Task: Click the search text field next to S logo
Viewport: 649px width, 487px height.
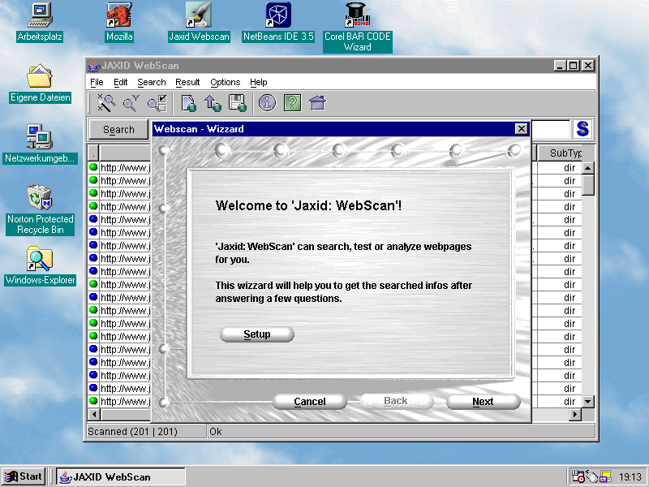Action: tap(551, 130)
